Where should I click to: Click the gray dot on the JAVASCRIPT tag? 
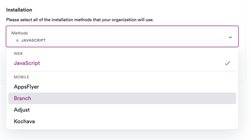click(17, 41)
